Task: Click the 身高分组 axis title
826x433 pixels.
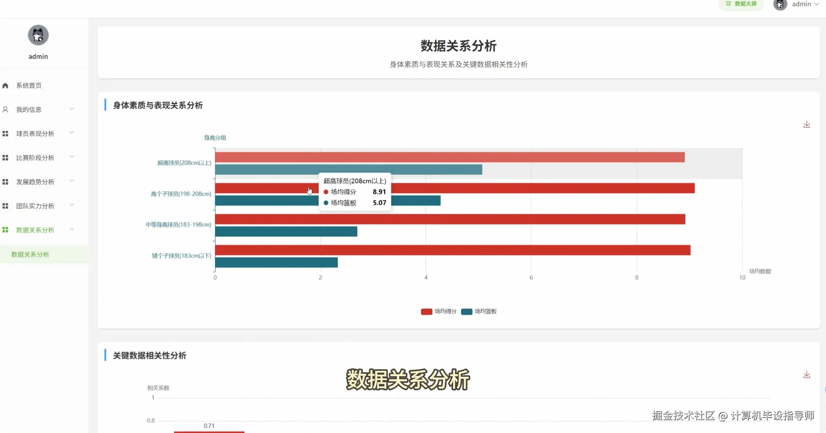Action: (215, 138)
